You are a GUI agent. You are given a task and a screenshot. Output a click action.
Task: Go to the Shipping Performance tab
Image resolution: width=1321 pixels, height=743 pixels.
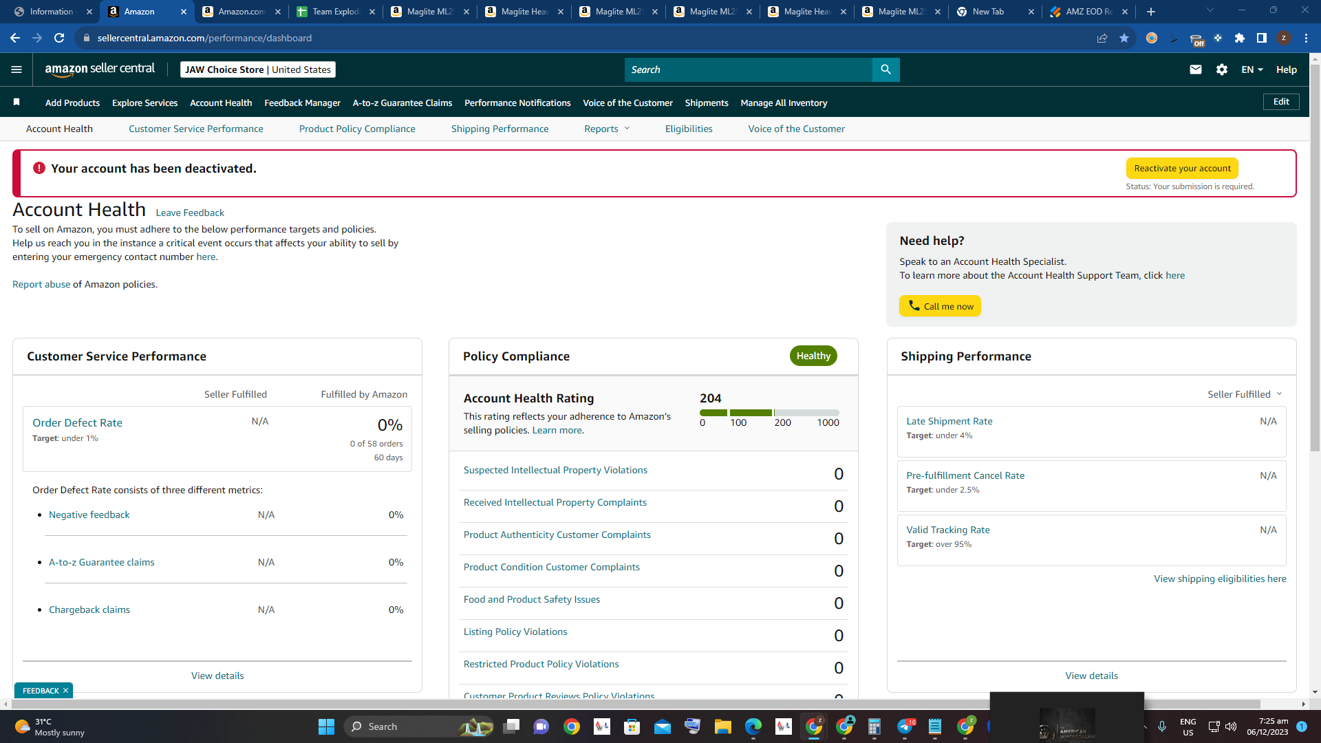point(500,129)
